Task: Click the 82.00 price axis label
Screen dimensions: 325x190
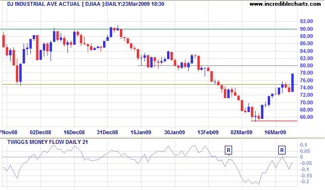Action: [306, 58]
